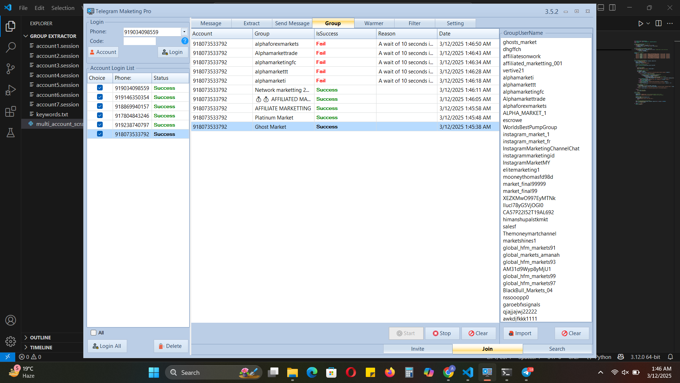Open the Calculator taskbar icon
Viewport: 680px width, 383px height.
tap(409, 372)
